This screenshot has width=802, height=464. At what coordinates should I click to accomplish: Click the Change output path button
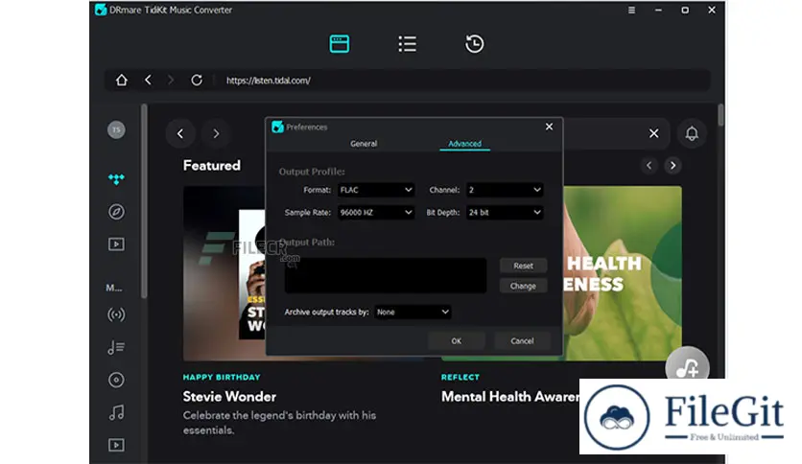(x=523, y=287)
